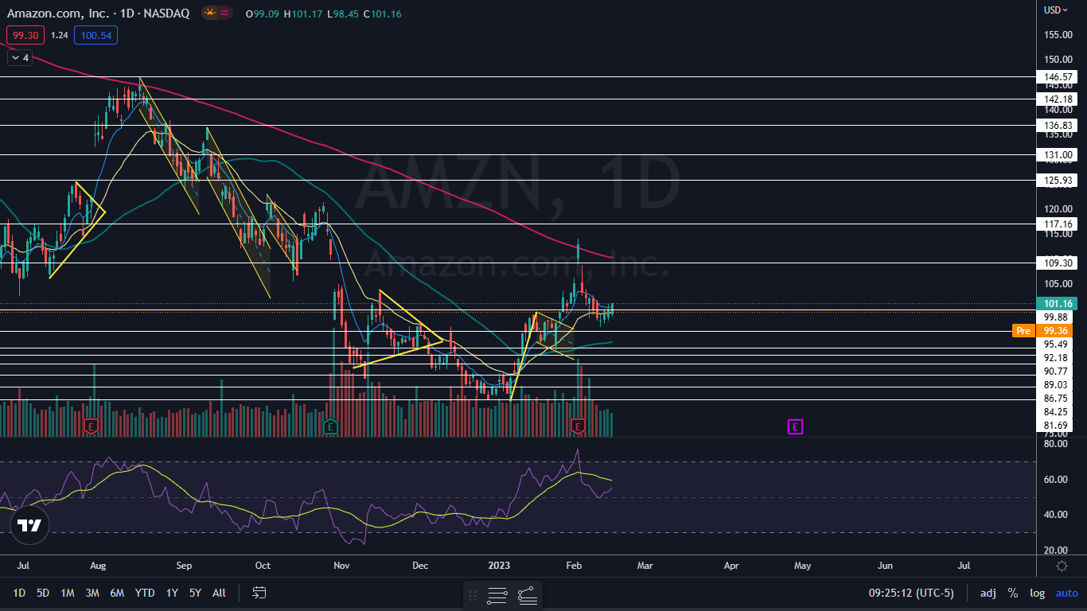1087x611 pixels.
Task: Click the RSI 40.00 scale label
Action: 1055,515
